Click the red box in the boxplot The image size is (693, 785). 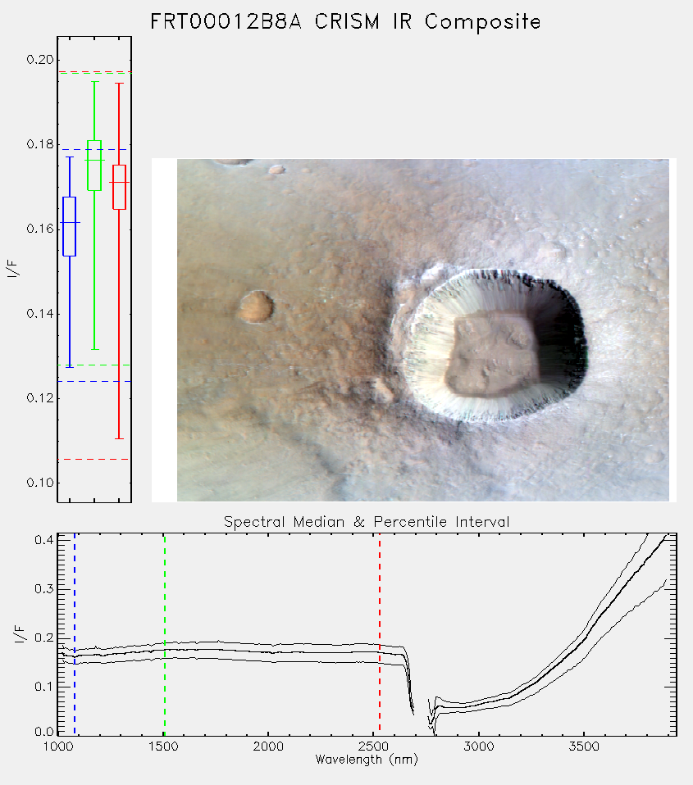click(x=119, y=187)
